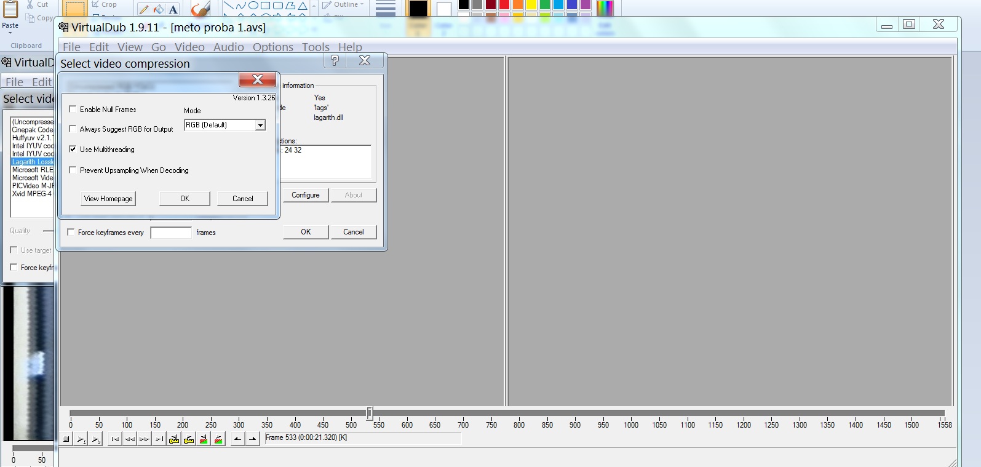Open the Go menu

(x=159, y=47)
